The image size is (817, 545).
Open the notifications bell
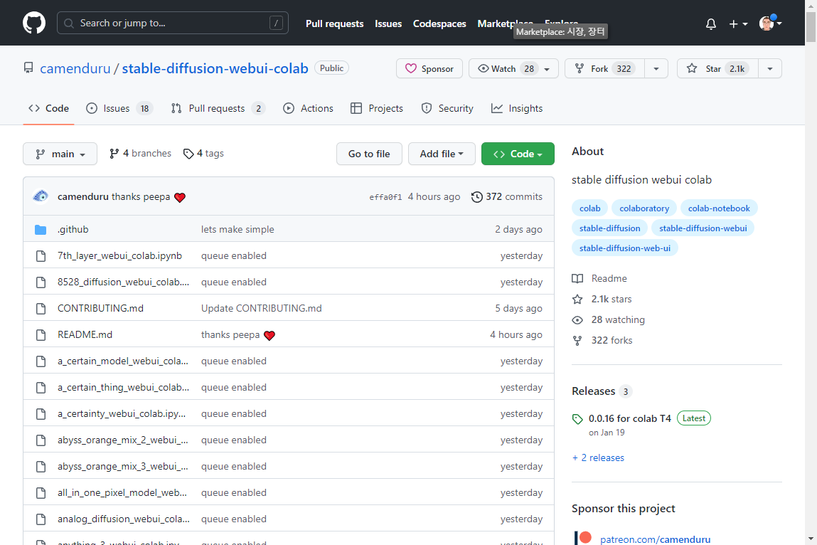coord(711,23)
